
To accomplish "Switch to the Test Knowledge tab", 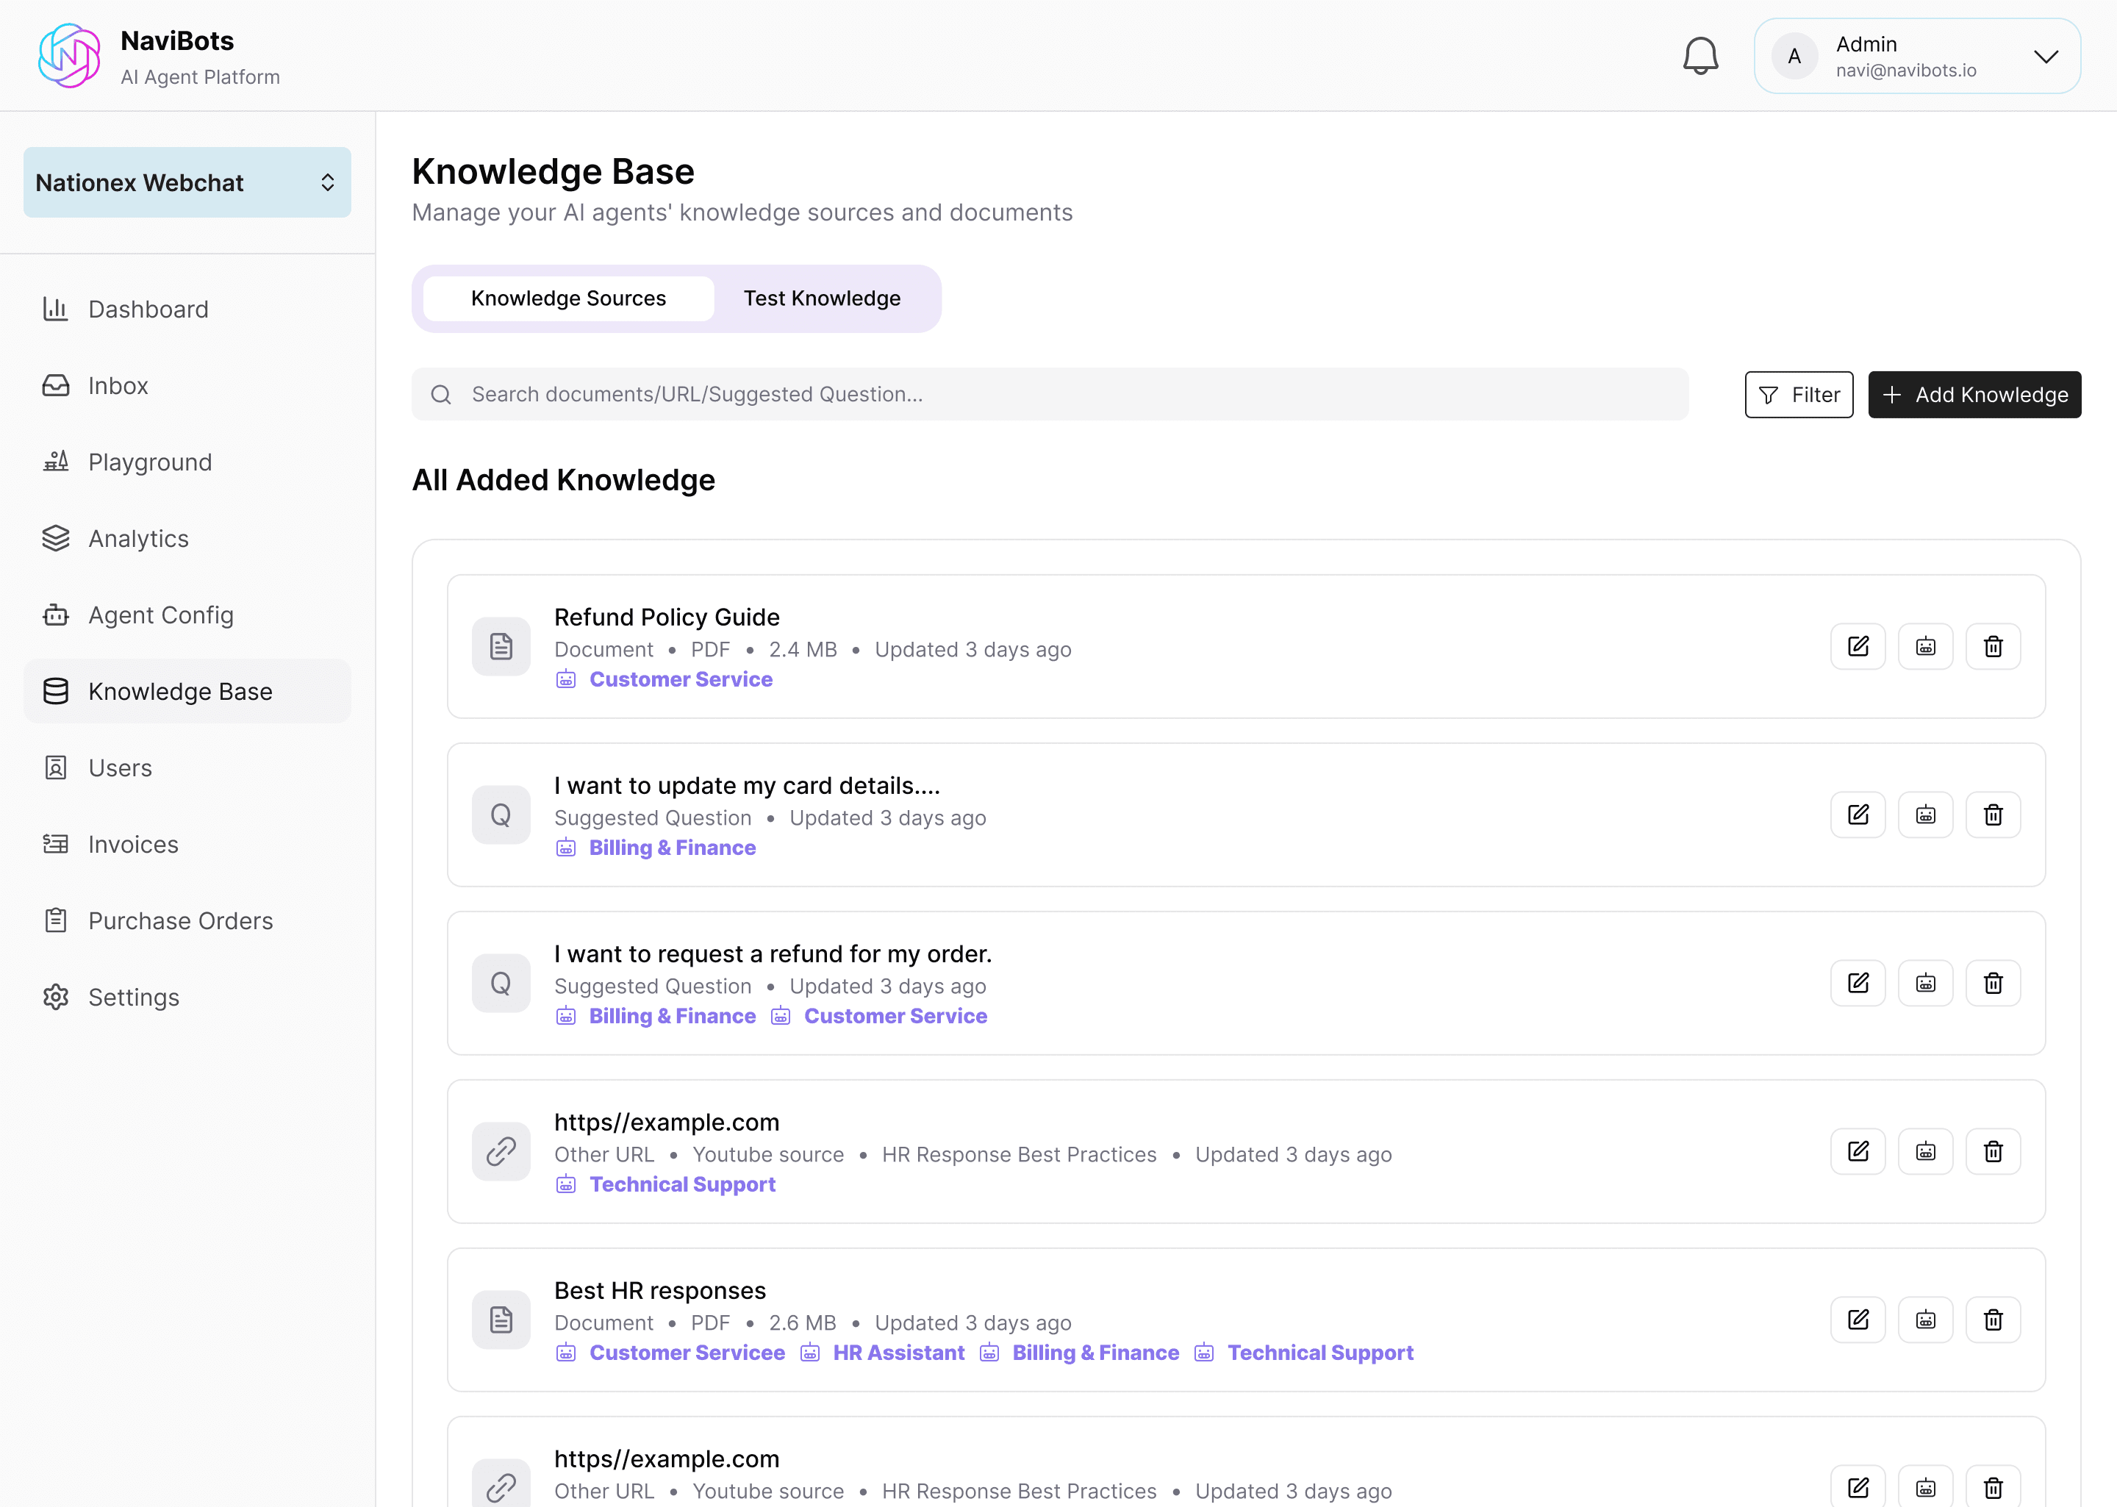I will (821, 298).
